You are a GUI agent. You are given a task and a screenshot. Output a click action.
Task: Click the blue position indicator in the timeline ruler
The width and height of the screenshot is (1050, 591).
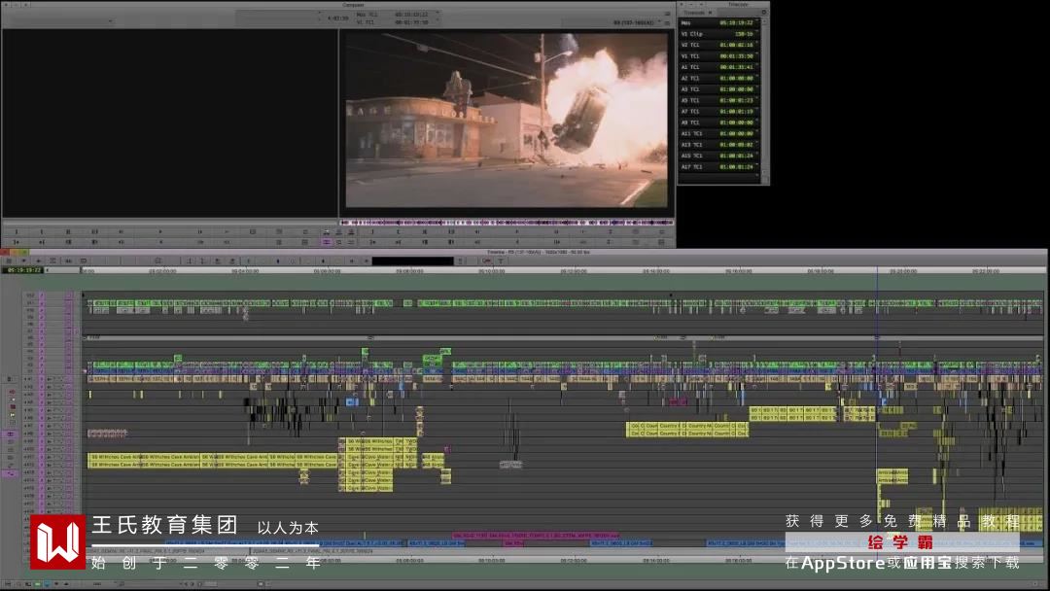877,270
